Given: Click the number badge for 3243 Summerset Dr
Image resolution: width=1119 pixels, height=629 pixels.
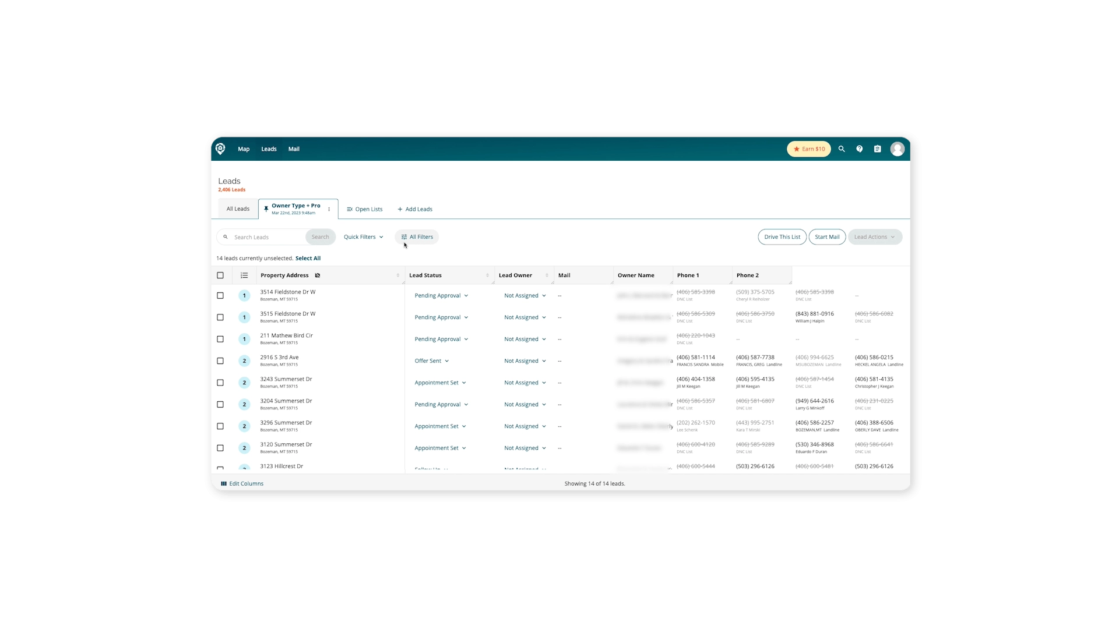Looking at the screenshot, I should 244,383.
